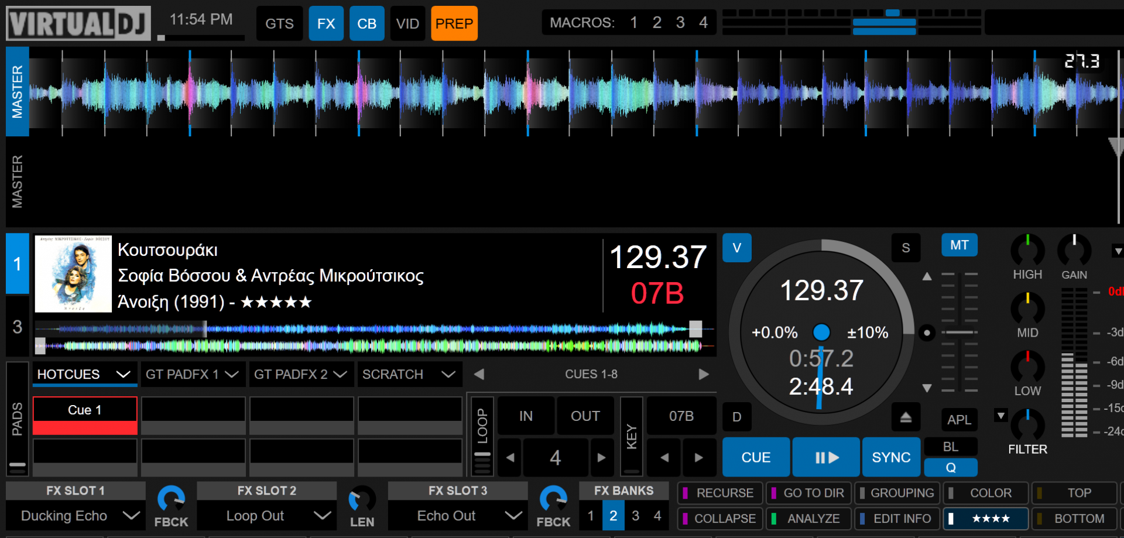
Task: Double the loop length with right arrow
Action: pyautogui.click(x=601, y=458)
